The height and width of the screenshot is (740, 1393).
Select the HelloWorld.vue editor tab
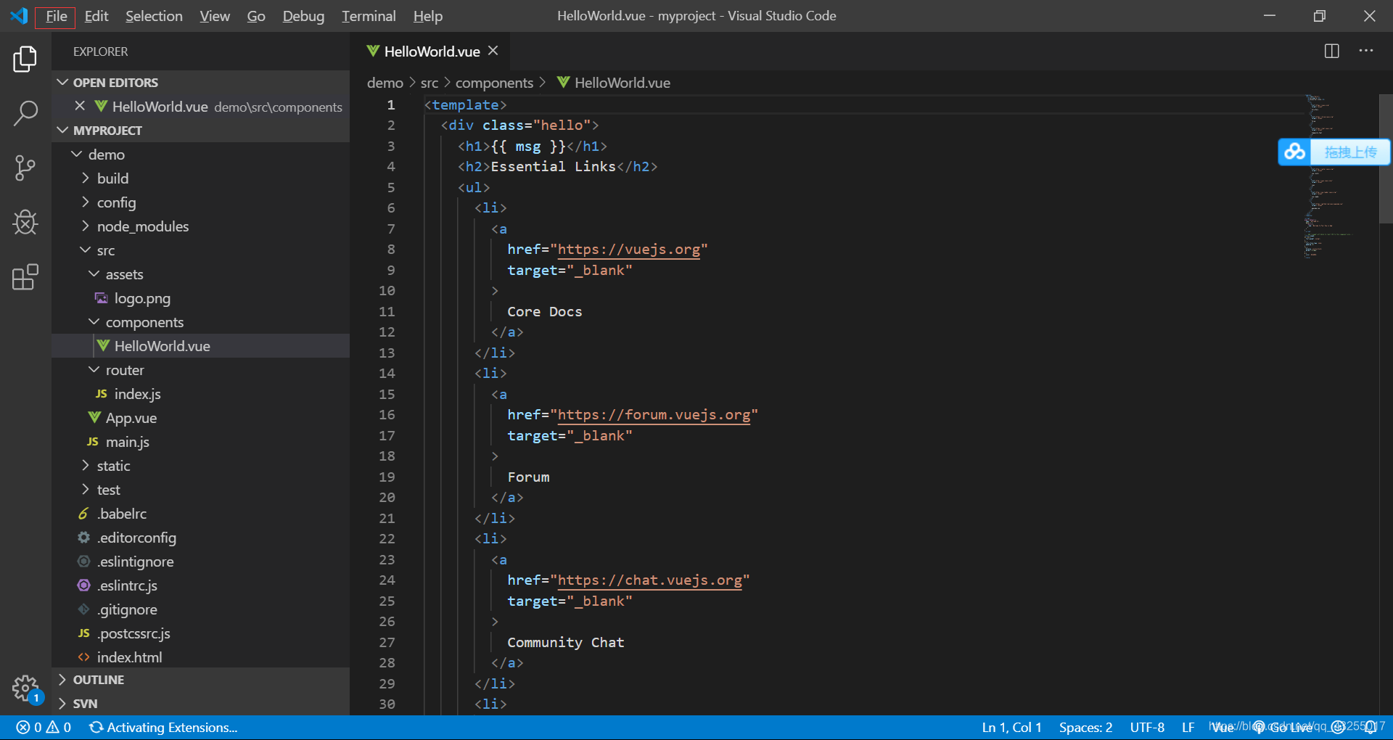coord(431,52)
